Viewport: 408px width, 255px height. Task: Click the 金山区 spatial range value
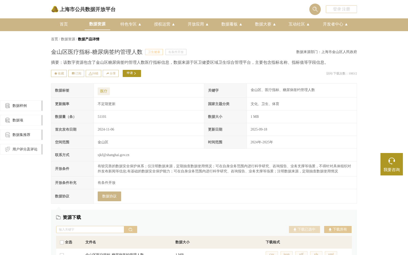click(103, 142)
